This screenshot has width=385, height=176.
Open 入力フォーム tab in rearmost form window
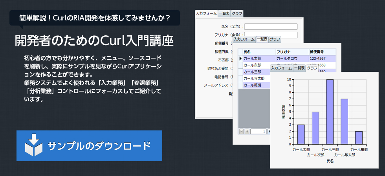pyautogui.click(x=206, y=13)
